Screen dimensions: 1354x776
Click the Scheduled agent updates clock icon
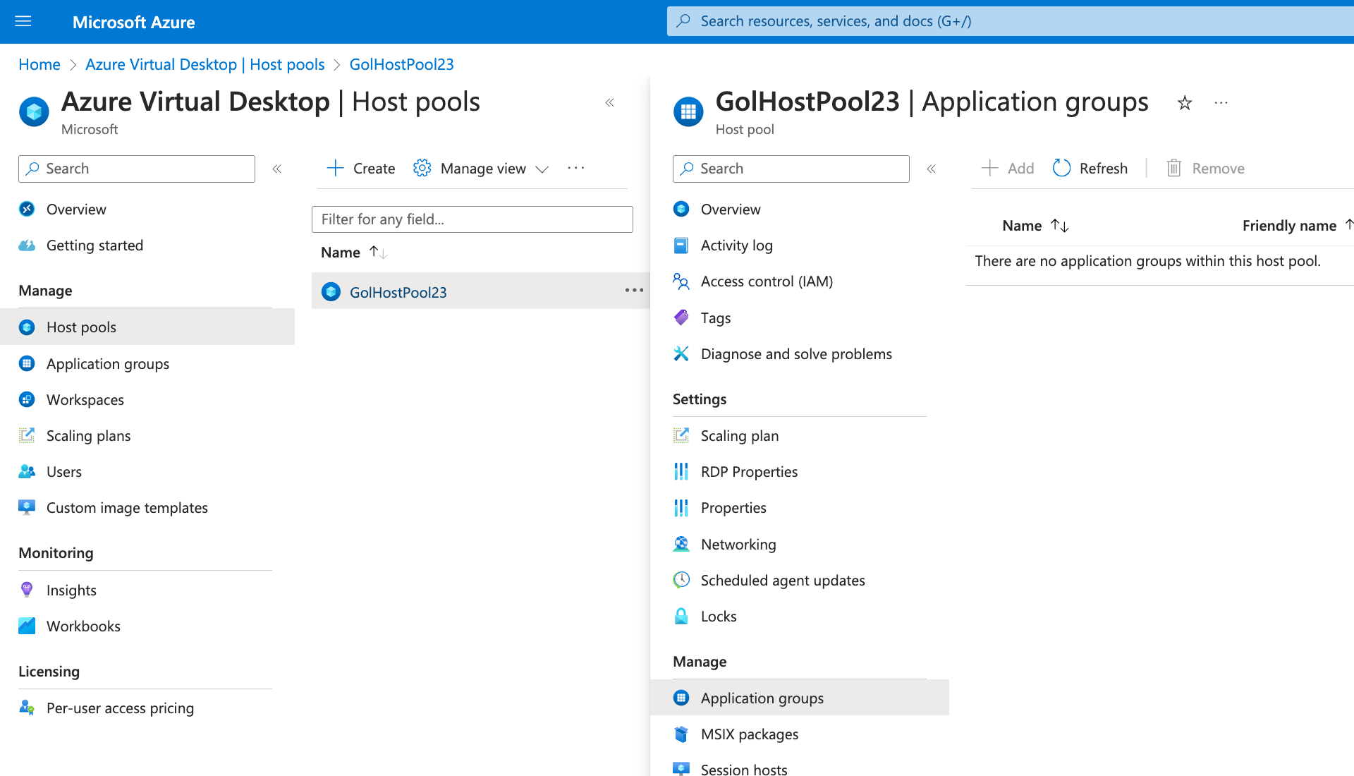click(x=681, y=580)
